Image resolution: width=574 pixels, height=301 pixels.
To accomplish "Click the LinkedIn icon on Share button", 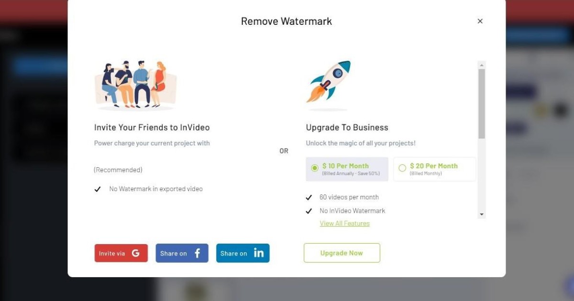I will tap(258, 253).
